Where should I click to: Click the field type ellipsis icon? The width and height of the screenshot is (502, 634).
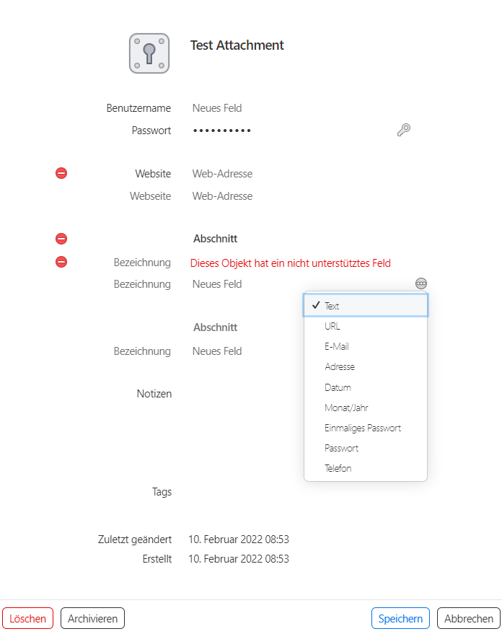(421, 284)
